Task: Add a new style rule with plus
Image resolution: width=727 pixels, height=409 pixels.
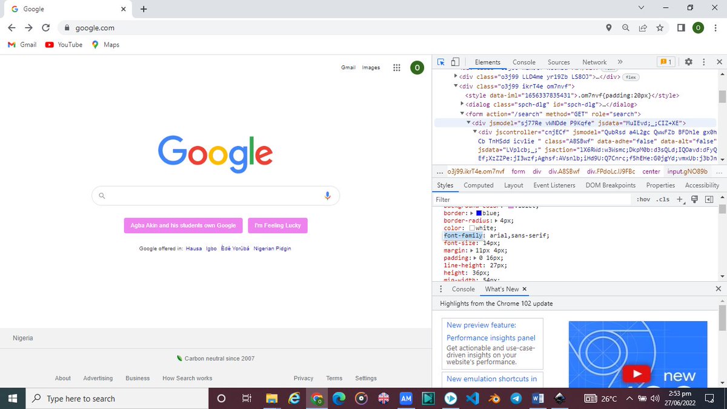Action: (x=680, y=199)
